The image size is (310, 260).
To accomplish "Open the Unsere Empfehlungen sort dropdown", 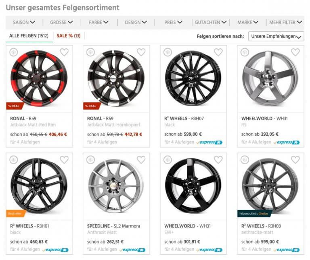I will coord(276,36).
